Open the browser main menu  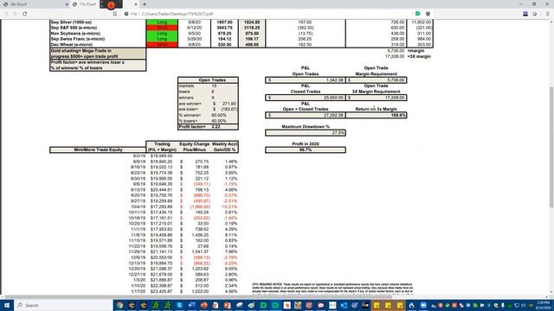click(547, 14)
